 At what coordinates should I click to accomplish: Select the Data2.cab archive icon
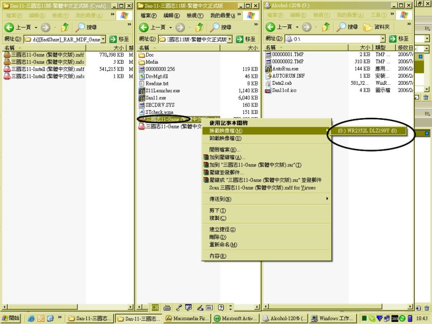pyautogui.click(x=268, y=83)
